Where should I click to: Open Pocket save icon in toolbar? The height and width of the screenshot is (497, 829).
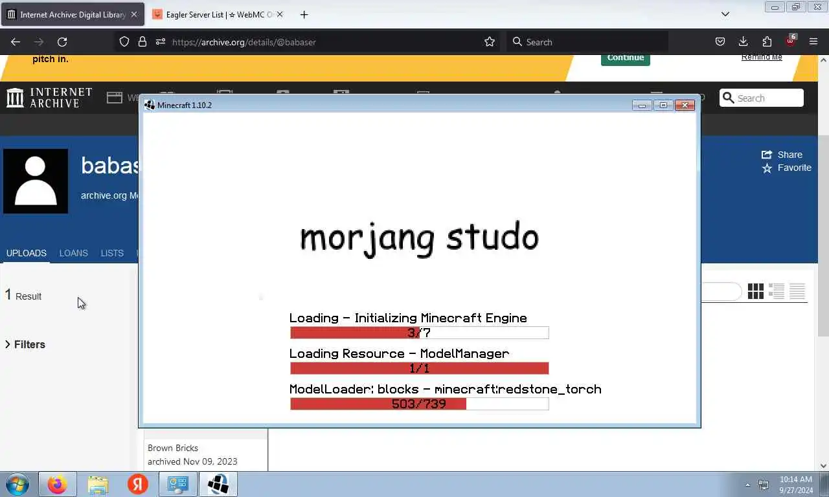coord(720,41)
